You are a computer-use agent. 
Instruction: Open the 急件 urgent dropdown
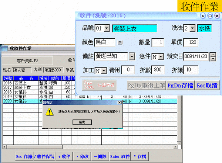coord(161,56)
